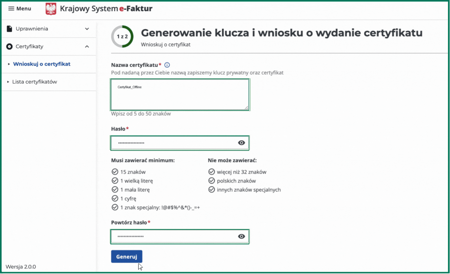The image size is (450, 274).
Task: Open the hamburger Menu icon
Action: tap(11, 9)
